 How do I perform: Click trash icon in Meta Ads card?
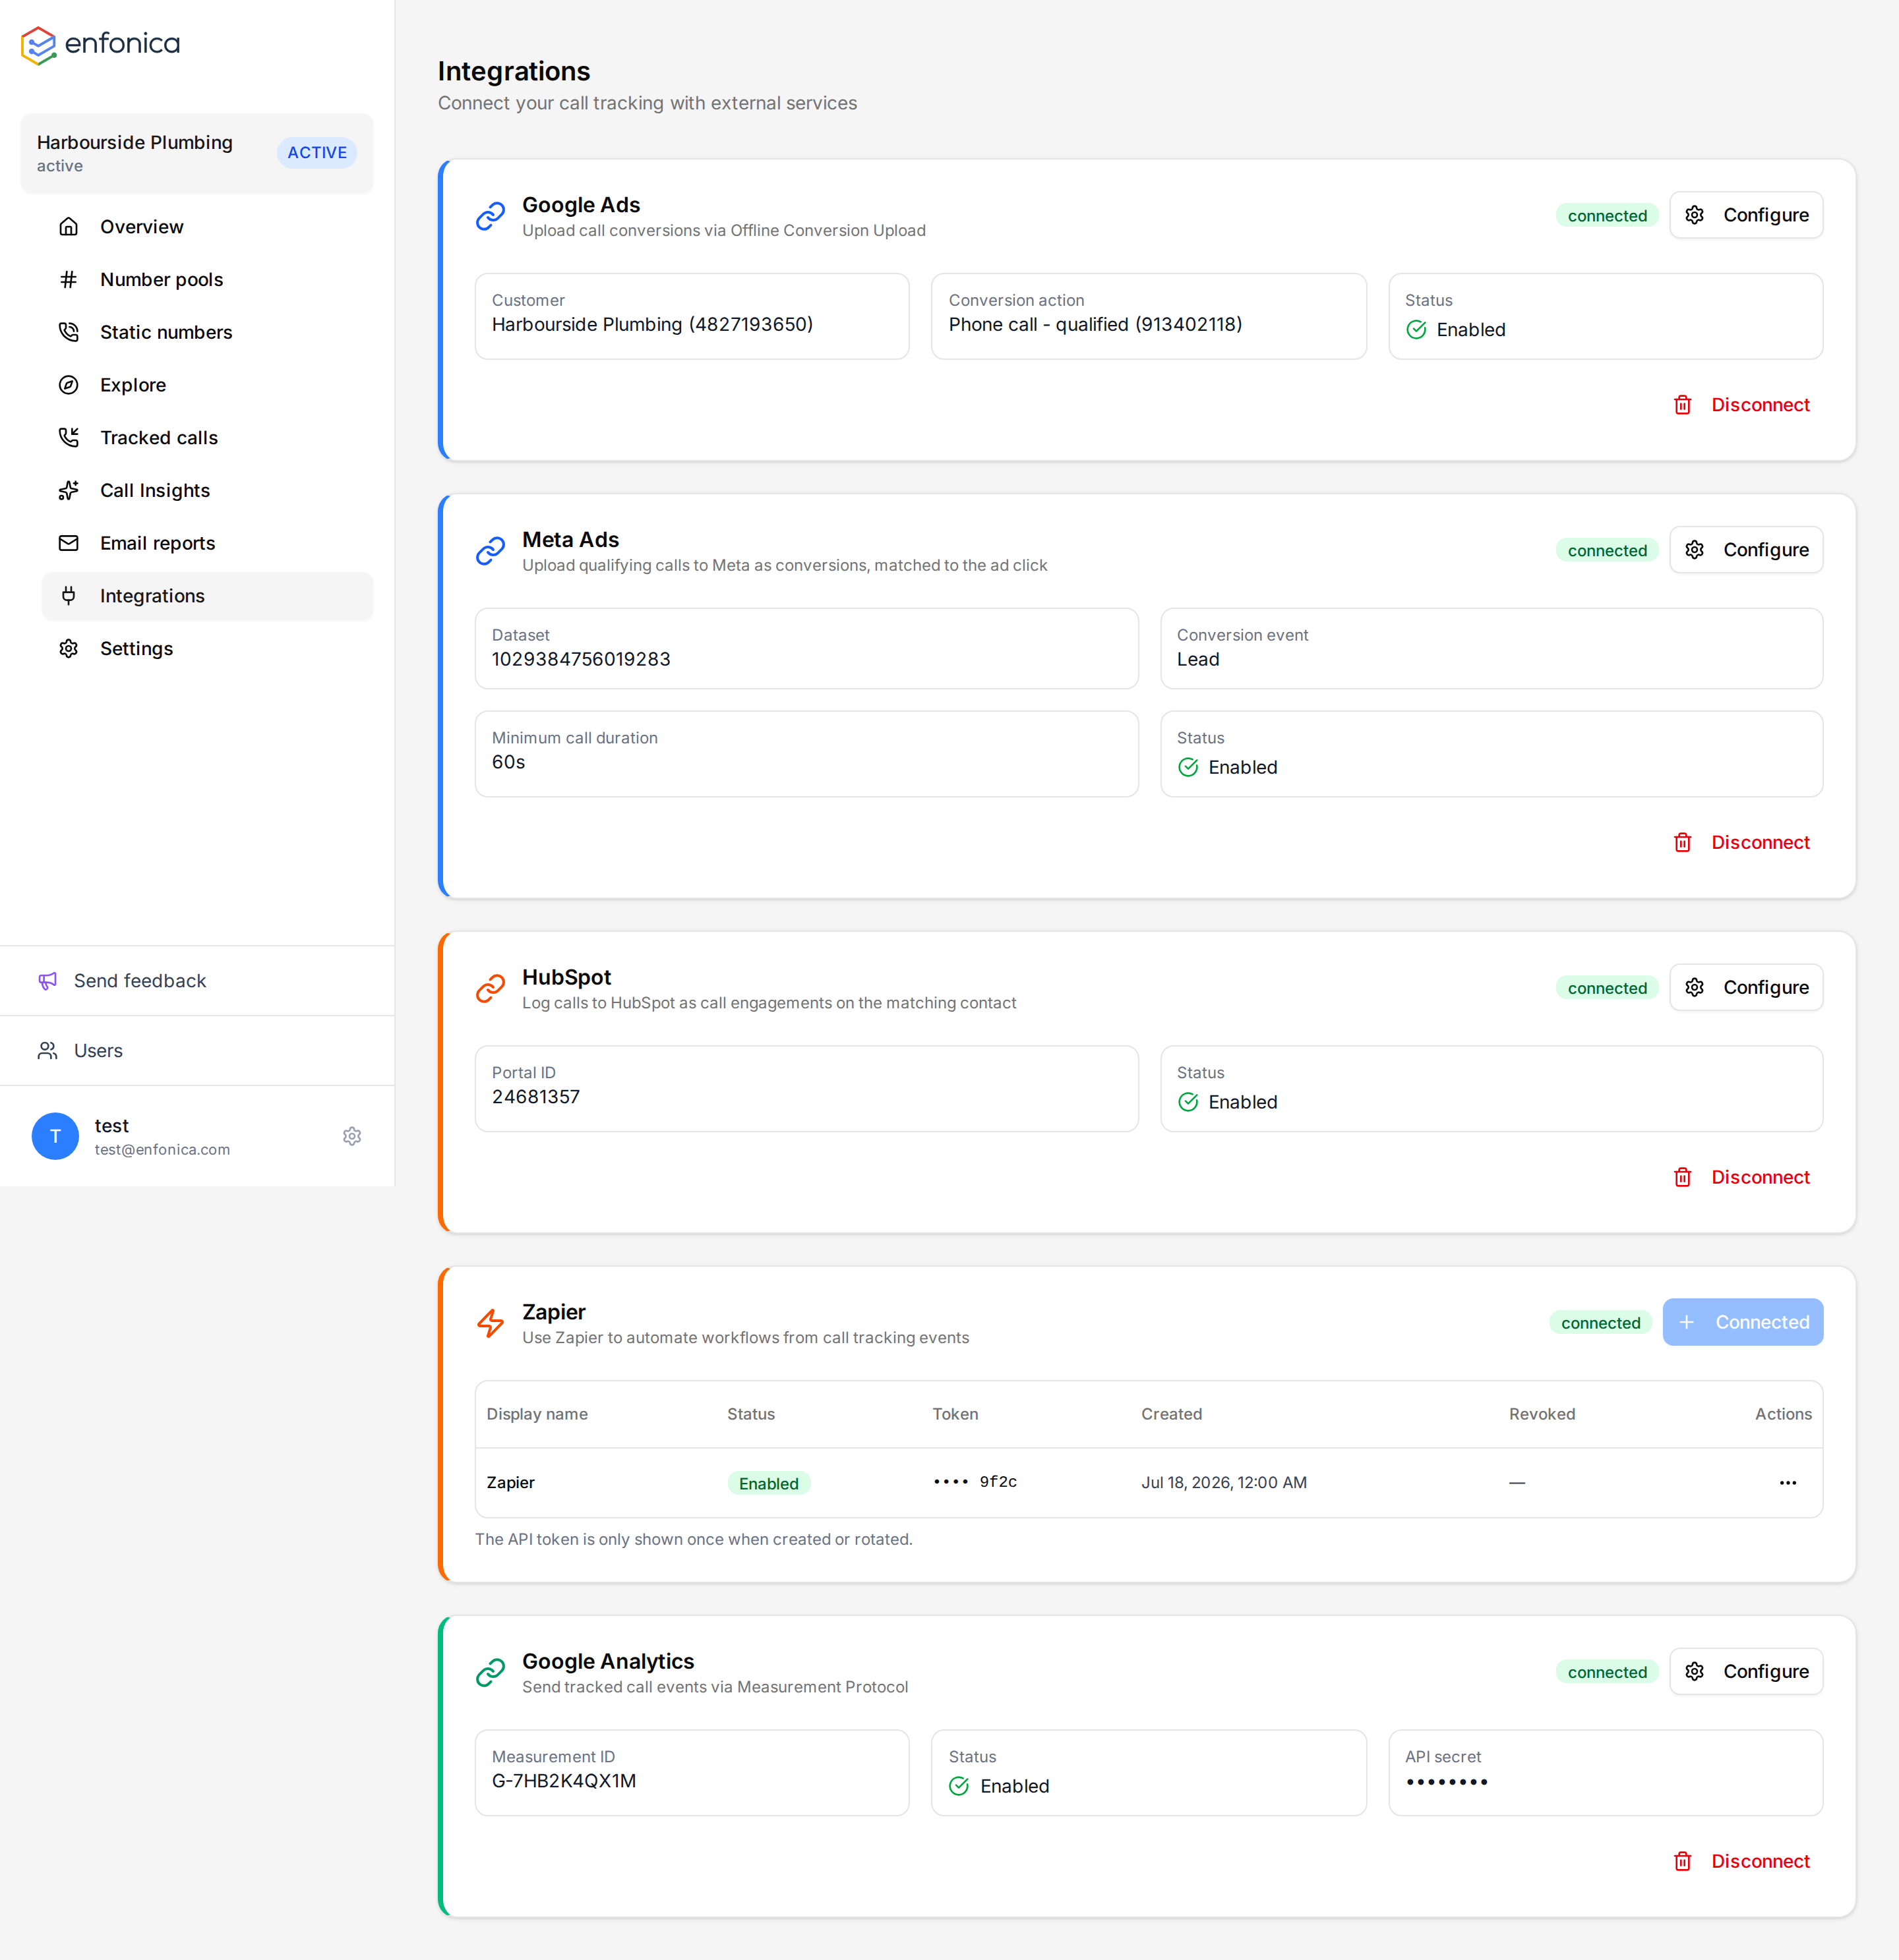coord(1683,843)
